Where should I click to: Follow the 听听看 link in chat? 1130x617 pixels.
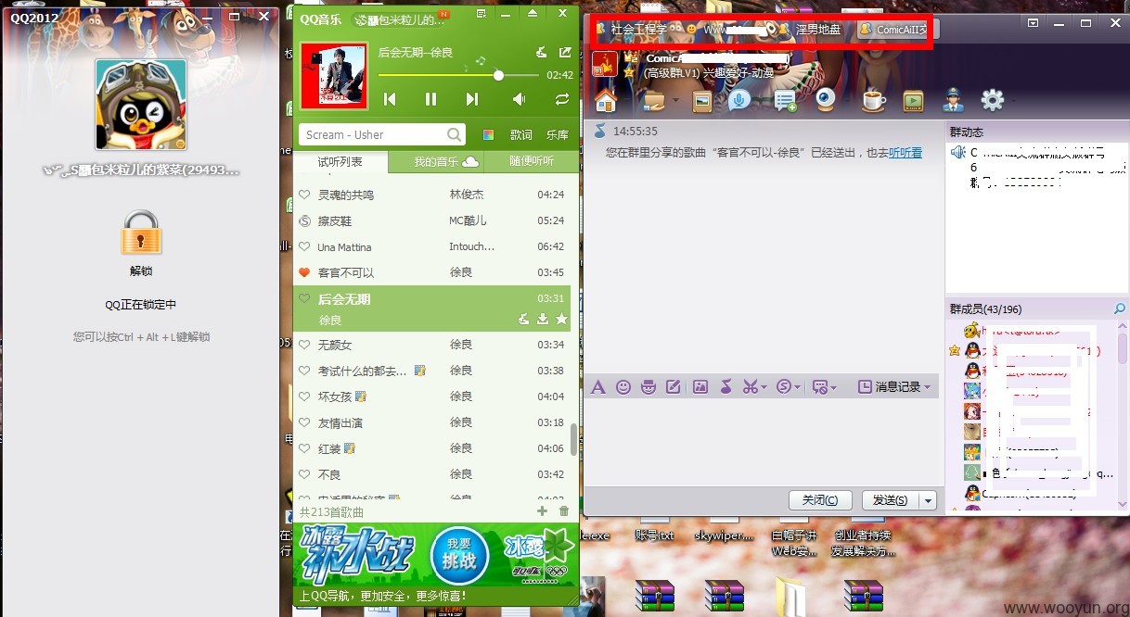click(905, 153)
